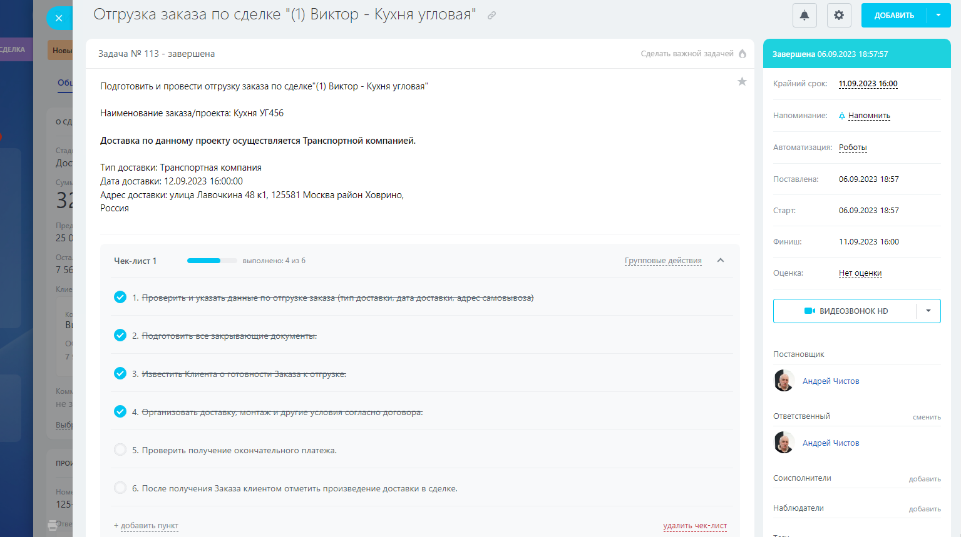The image size is (961, 537).
Task: Open the ДОБАВИТЬ button dropdown arrow
Action: 938,16
